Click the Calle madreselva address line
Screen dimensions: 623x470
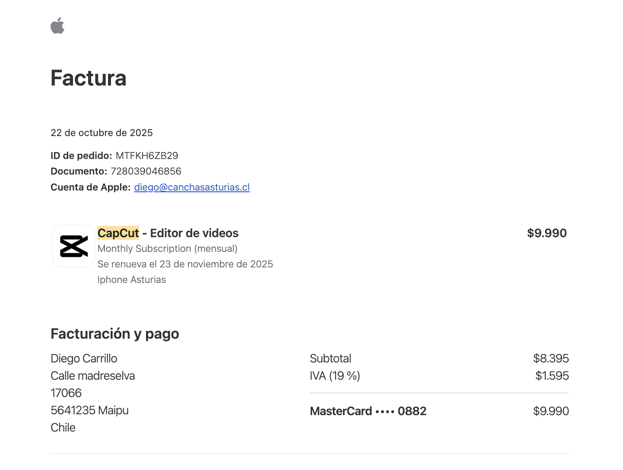pyautogui.click(x=93, y=375)
